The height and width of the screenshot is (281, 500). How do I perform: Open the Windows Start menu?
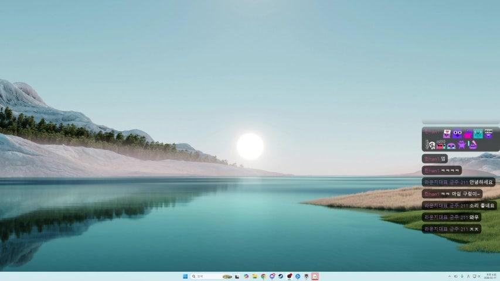[x=186, y=276]
